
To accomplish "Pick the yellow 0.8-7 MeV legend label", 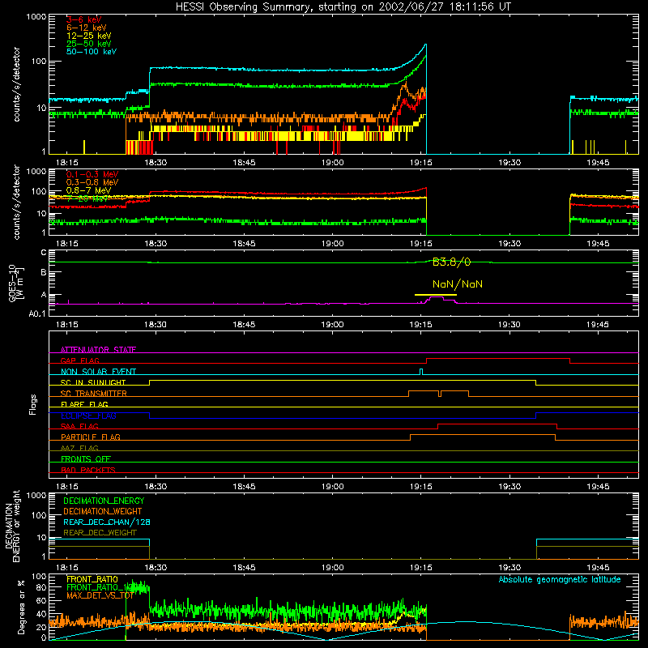I will pyautogui.click(x=89, y=190).
